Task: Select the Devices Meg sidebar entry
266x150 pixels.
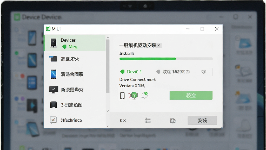Action: pyautogui.click(x=75, y=43)
